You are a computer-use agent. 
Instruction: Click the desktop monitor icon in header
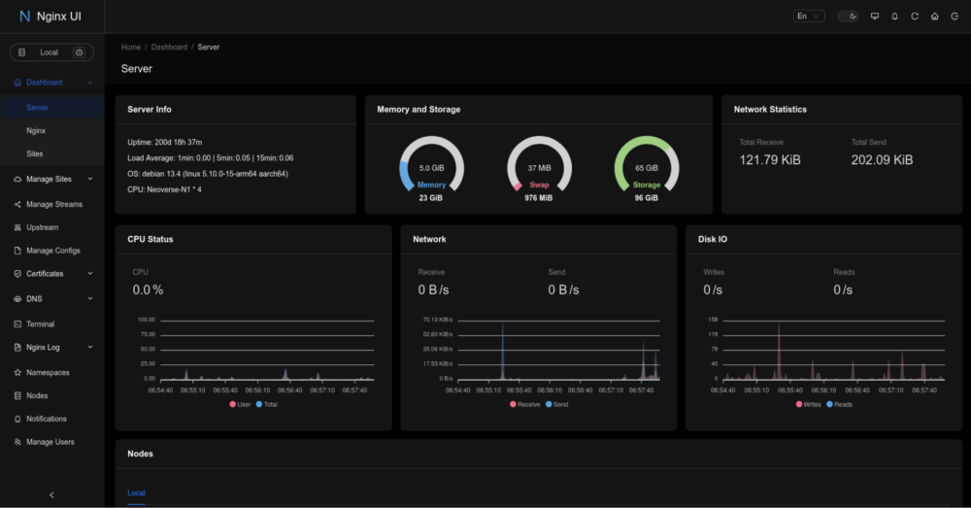click(x=875, y=17)
